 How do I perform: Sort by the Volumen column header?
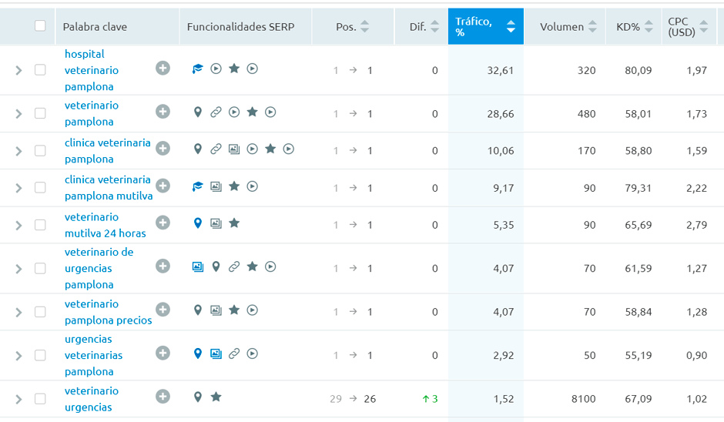click(x=568, y=27)
